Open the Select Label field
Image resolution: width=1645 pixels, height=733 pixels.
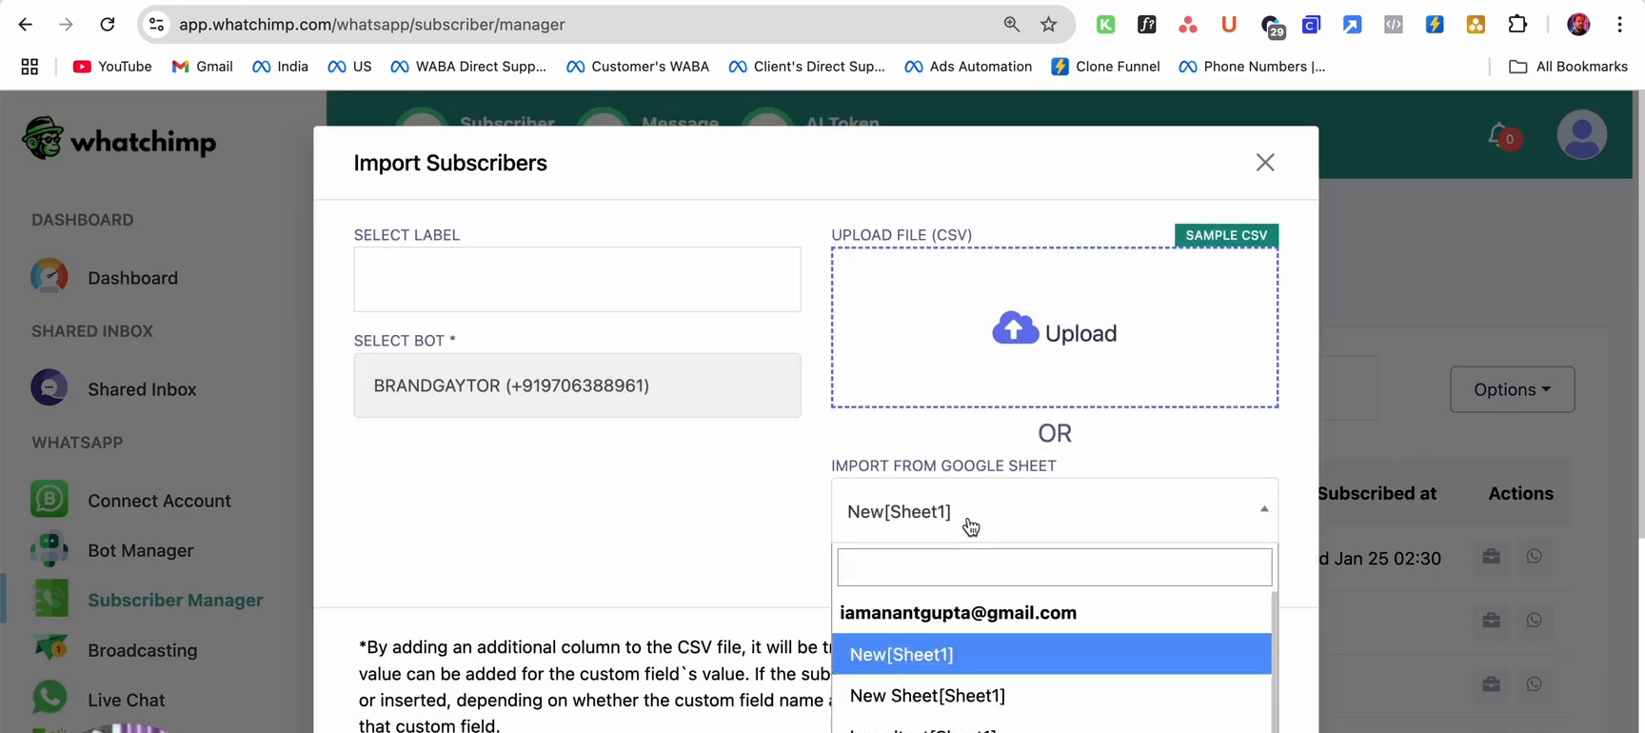coord(577,279)
